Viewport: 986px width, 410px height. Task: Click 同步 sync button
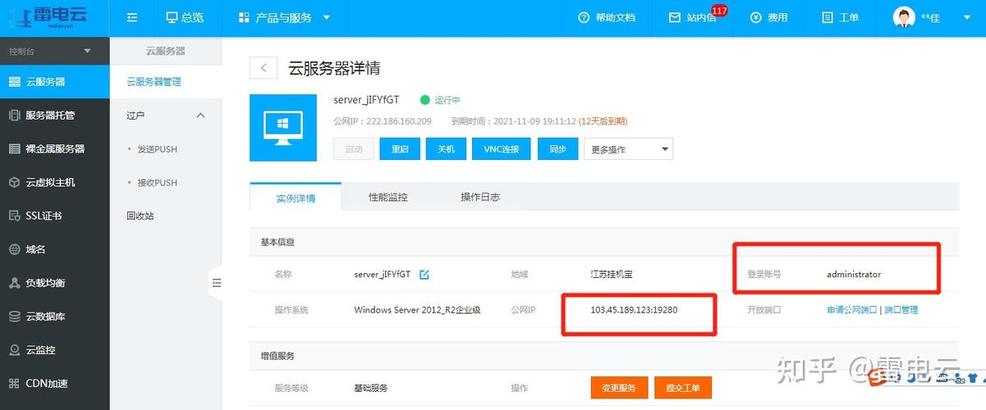pos(557,149)
